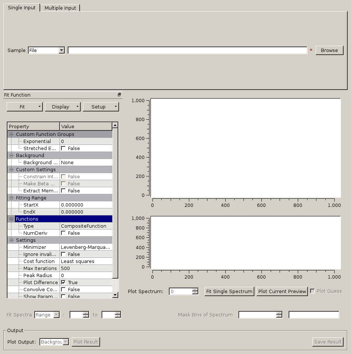Click scroll down arrow in property list
The image size is (351, 354).
pyautogui.click(x=115, y=295)
